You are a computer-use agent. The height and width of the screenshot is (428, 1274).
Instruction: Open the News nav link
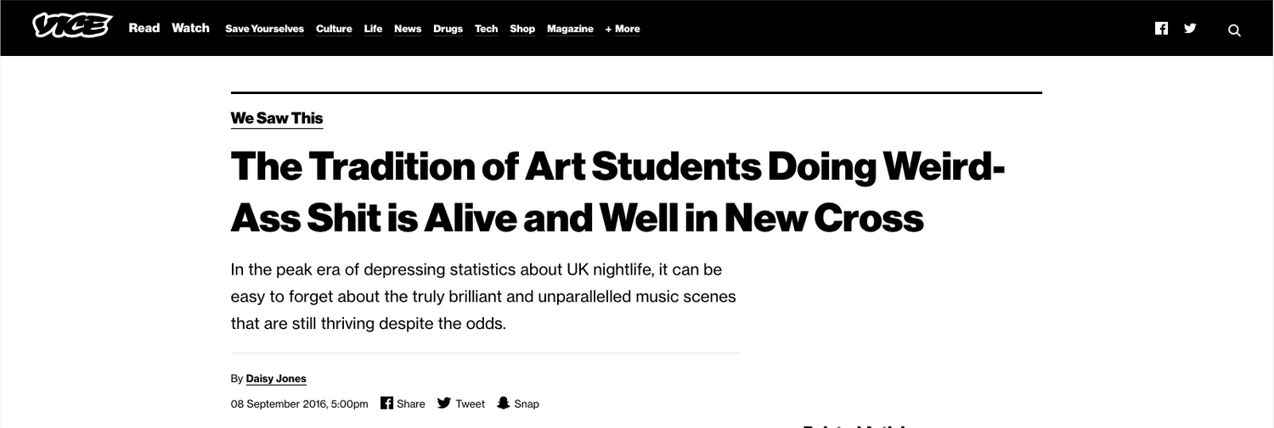(x=408, y=29)
